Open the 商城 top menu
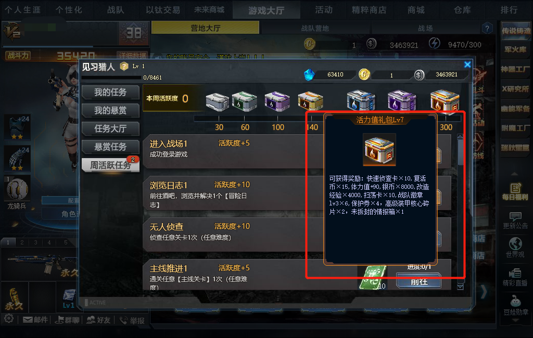Viewport: 533px width, 338px height. click(x=416, y=10)
